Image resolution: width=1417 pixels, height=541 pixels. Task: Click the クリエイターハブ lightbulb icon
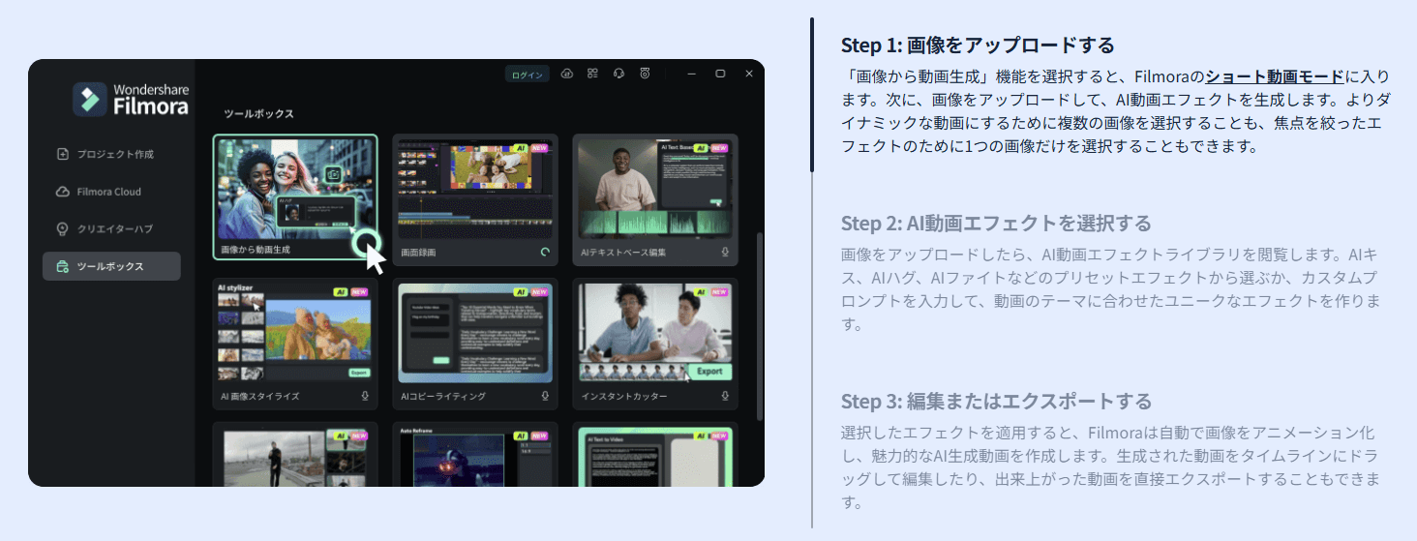(63, 228)
